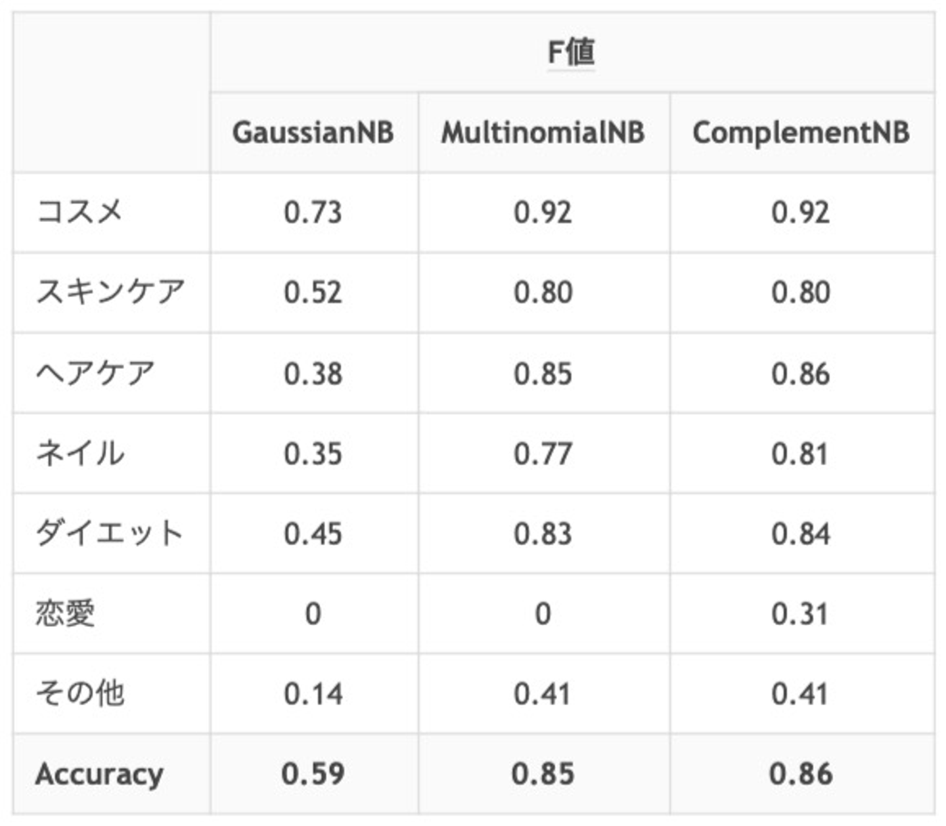Click the Accuracy row label

pos(99,774)
